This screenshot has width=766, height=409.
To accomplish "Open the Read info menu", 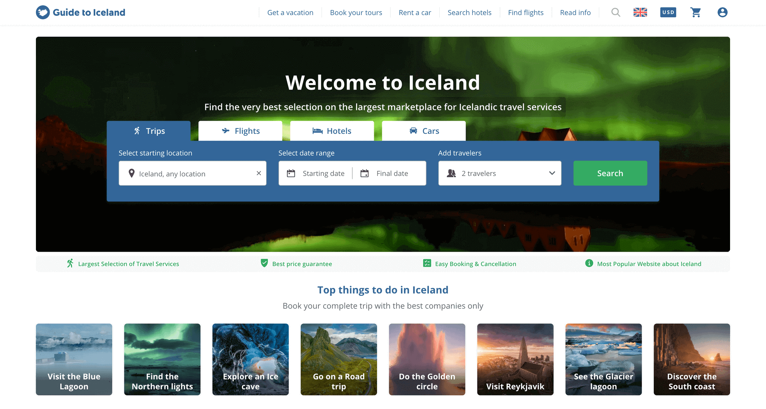I will pos(575,12).
